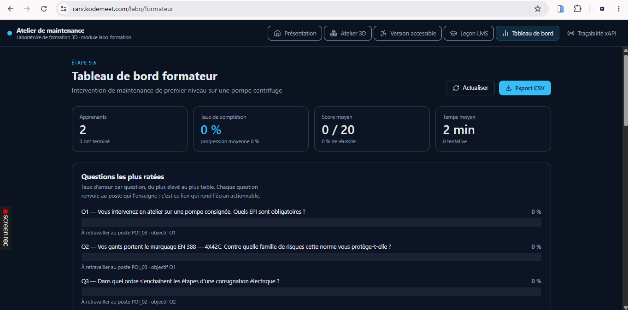
Task: Select the Tableau de bord tab
Action: (x=528, y=33)
